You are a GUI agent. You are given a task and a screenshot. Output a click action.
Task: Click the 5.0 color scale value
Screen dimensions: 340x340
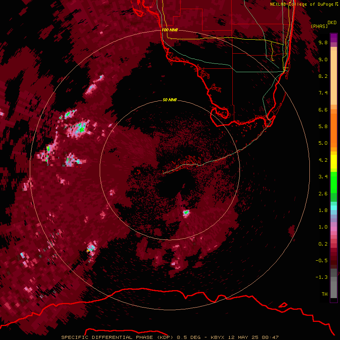pyautogui.click(x=323, y=143)
